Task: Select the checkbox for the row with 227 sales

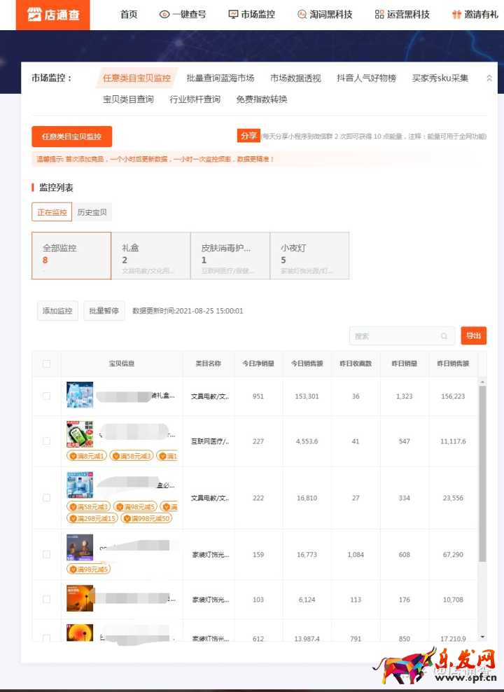Action: click(x=46, y=441)
